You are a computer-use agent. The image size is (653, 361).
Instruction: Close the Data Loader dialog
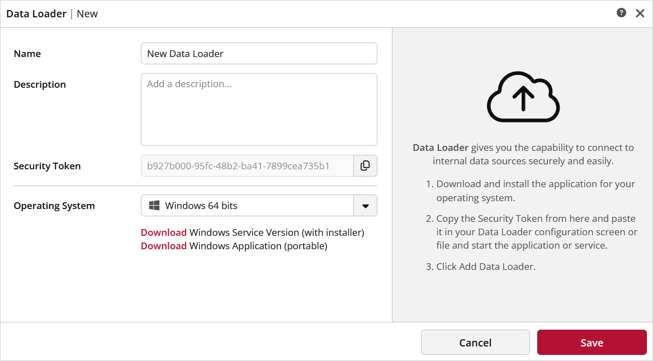click(640, 13)
